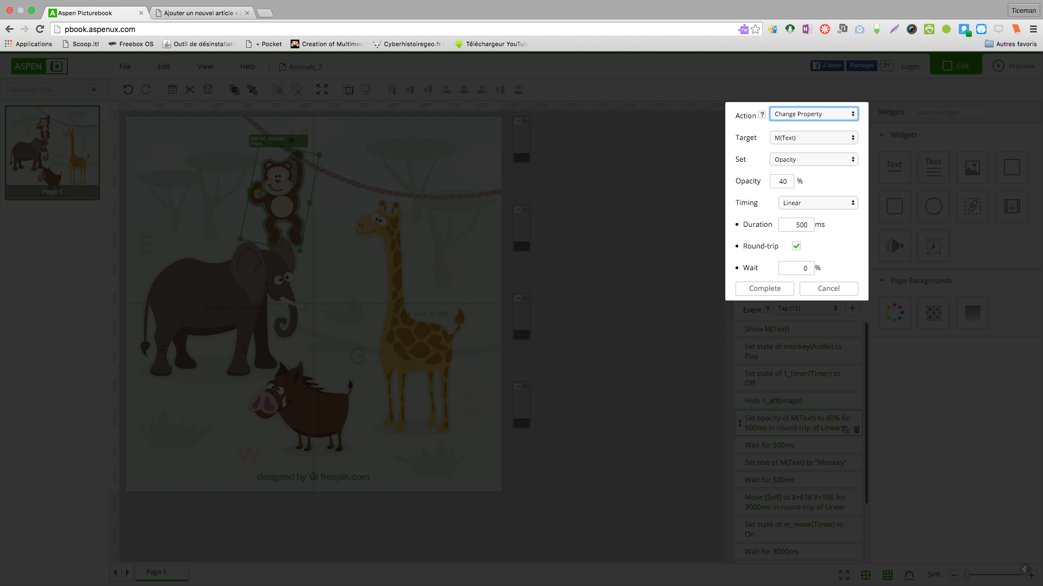Click the fullscreen expand arrows toolbar icon
The image size is (1043, 586).
pos(322,90)
